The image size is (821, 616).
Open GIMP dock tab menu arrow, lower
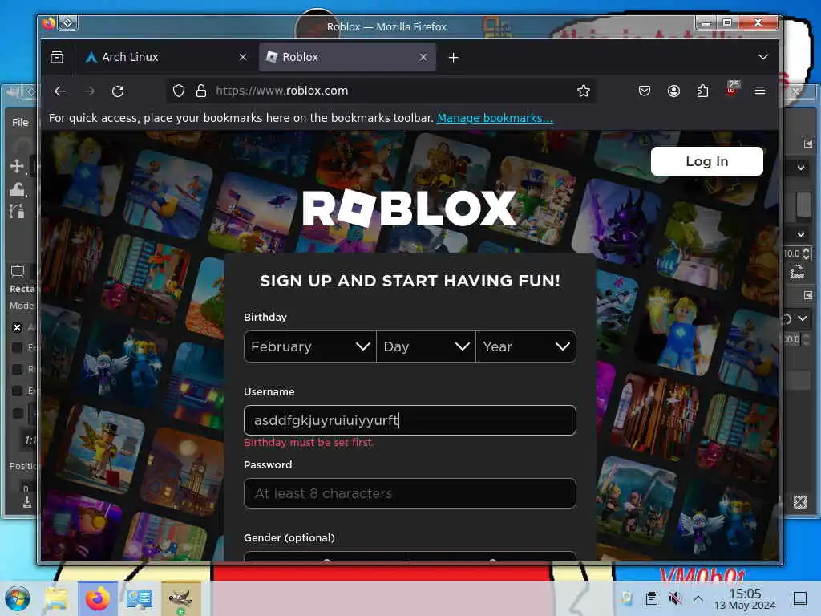tap(808, 295)
